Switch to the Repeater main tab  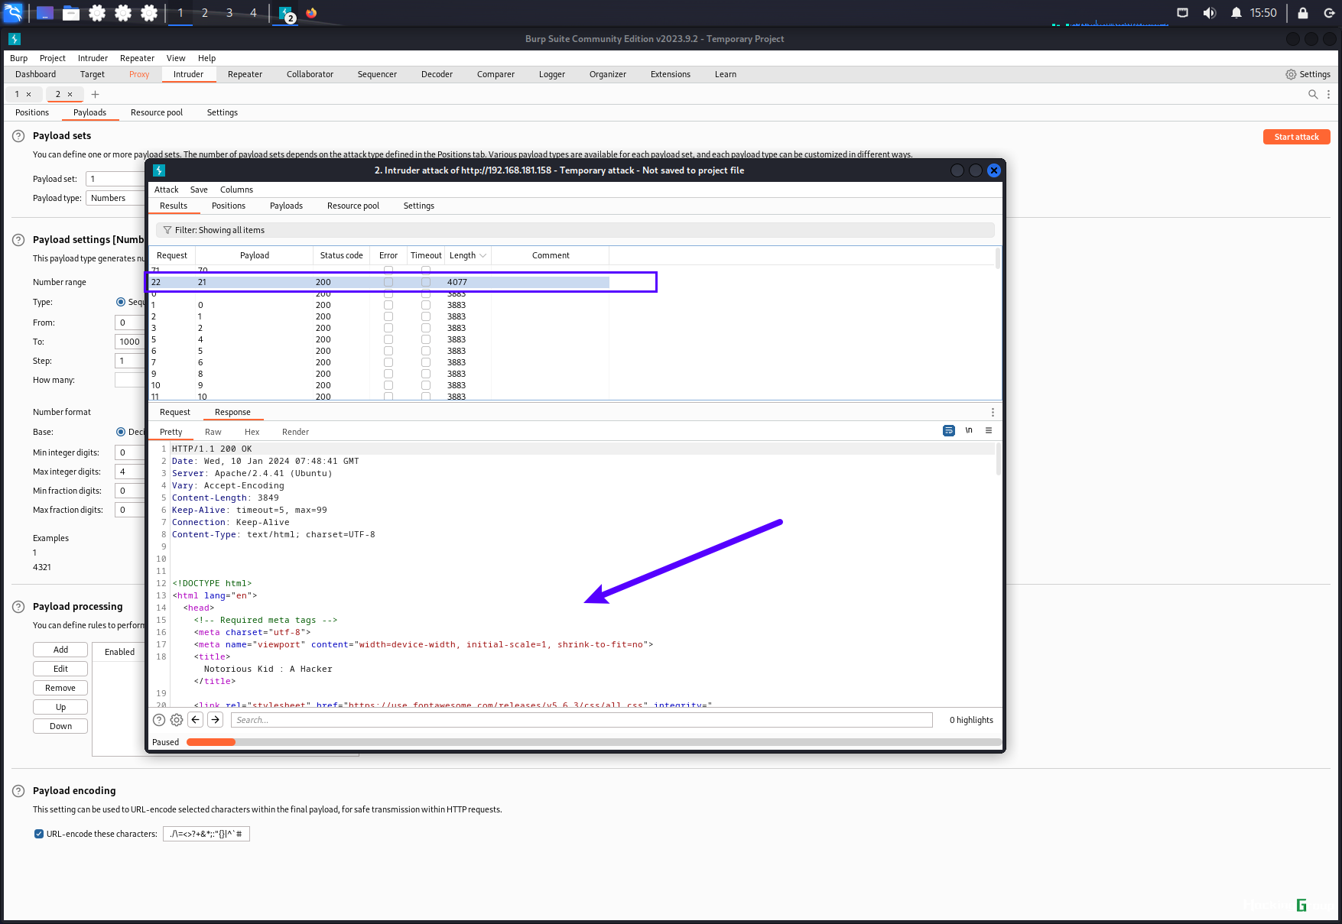[x=245, y=74]
